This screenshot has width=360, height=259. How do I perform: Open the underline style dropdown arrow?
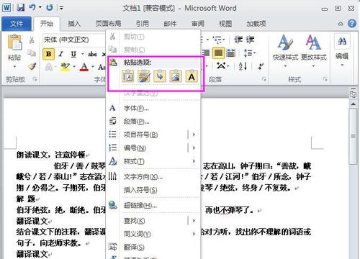coord(82,54)
